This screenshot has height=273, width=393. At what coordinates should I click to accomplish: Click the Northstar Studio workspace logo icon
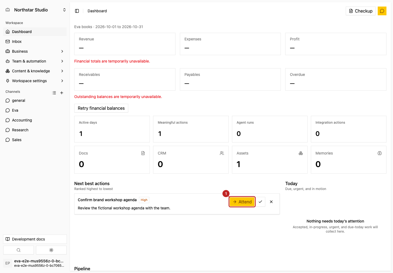coord(8,10)
